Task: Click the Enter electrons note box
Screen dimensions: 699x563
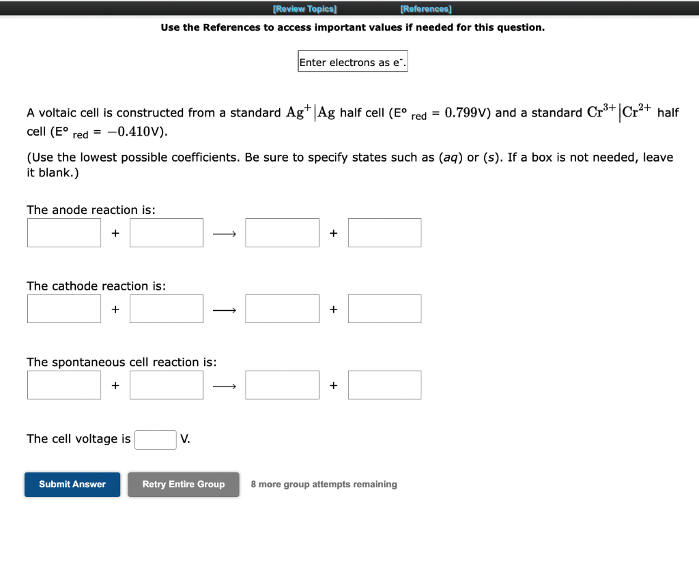Action: click(352, 61)
